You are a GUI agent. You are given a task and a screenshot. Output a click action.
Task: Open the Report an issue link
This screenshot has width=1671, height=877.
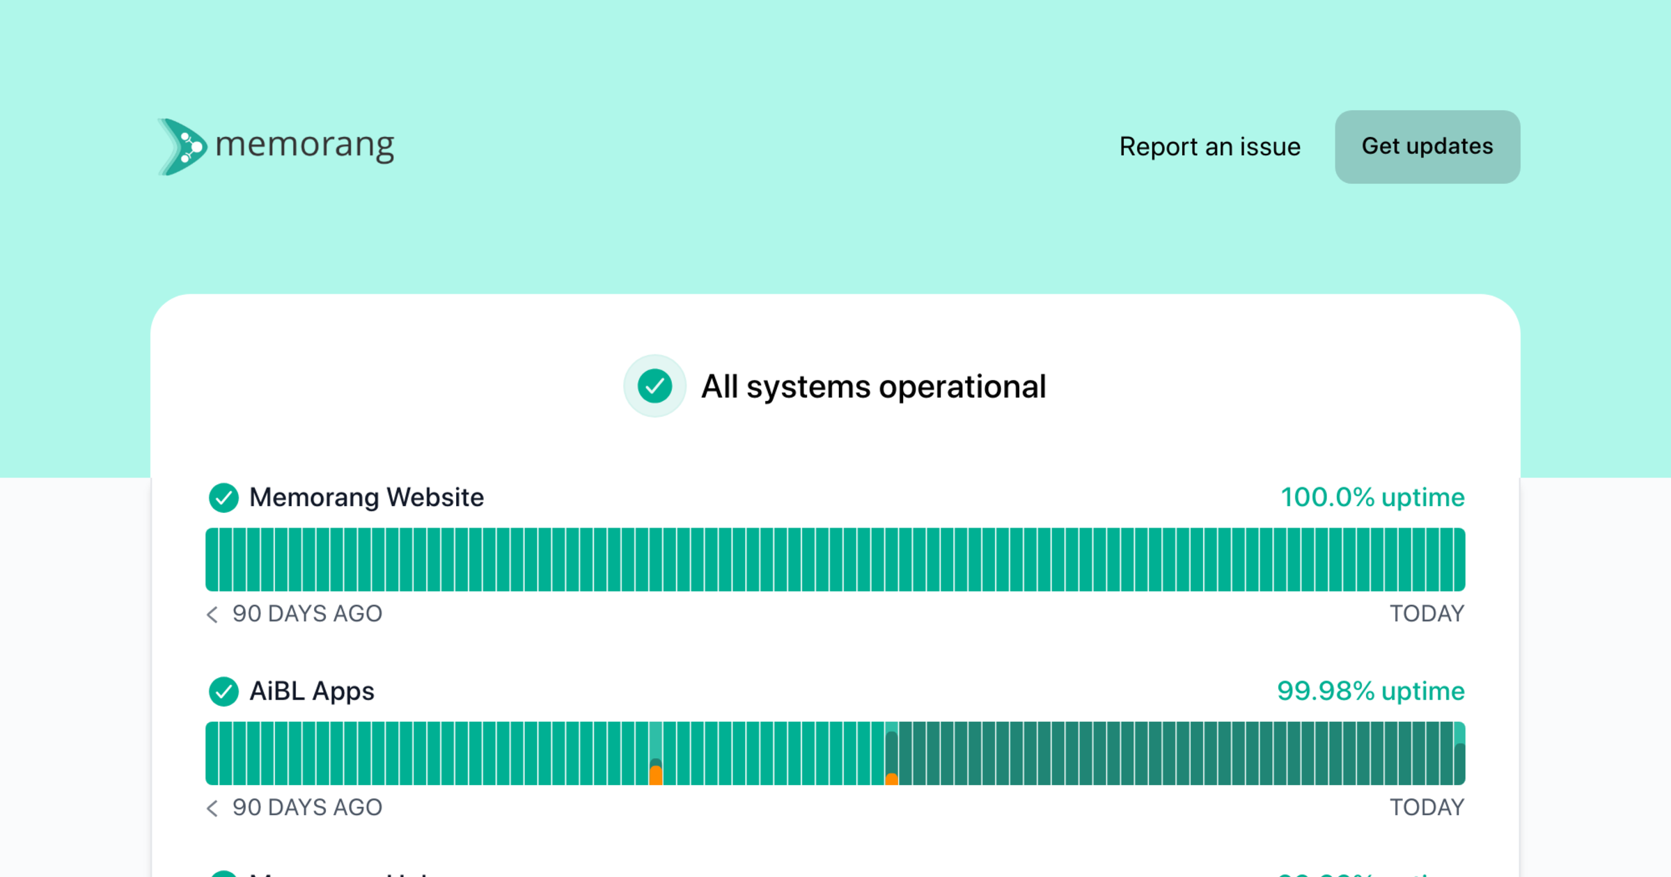pos(1209,147)
